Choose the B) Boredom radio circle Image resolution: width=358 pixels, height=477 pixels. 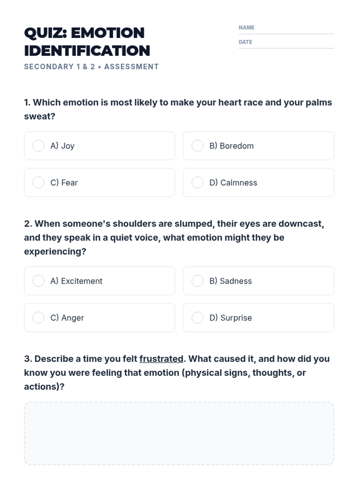click(x=197, y=146)
